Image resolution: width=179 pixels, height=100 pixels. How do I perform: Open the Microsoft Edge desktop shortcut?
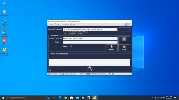point(4,23)
